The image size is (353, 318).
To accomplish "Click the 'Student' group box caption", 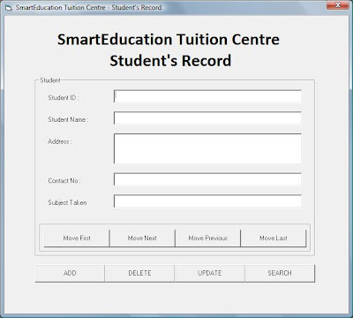I will click(50, 80).
